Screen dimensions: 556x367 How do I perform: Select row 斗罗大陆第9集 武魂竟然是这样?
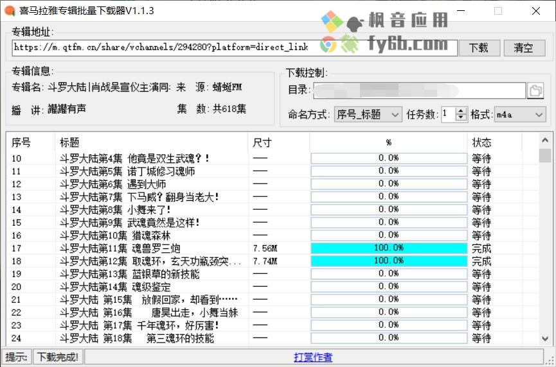coord(273,223)
